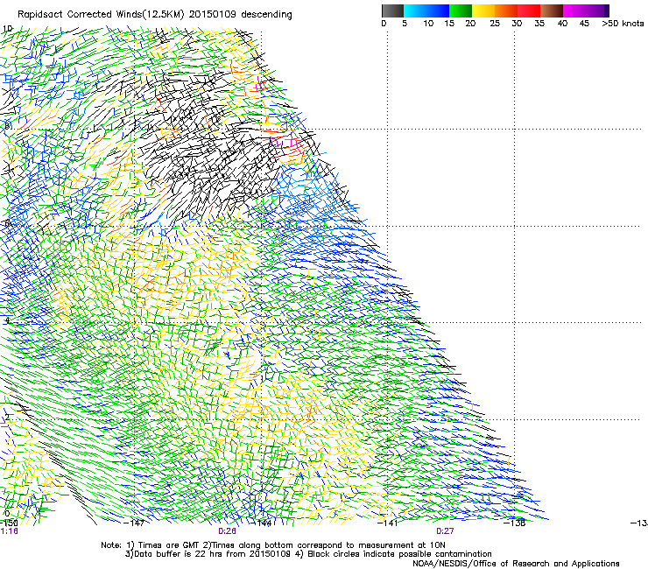This screenshot has height=569, width=648.
Task: Click the longitude label -138
Action: point(515,523)
